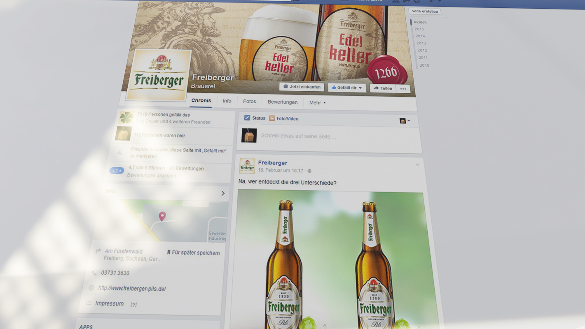Viewport: 585px width, 329px height.
Task: Click the Freiberger post avatar thumbnail
Action: (x=247, y=166)
